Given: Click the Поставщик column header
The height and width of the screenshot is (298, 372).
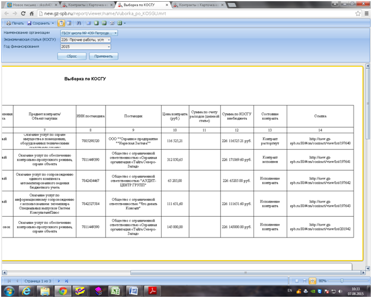Looking at the screenshot, I should [133, 116].
